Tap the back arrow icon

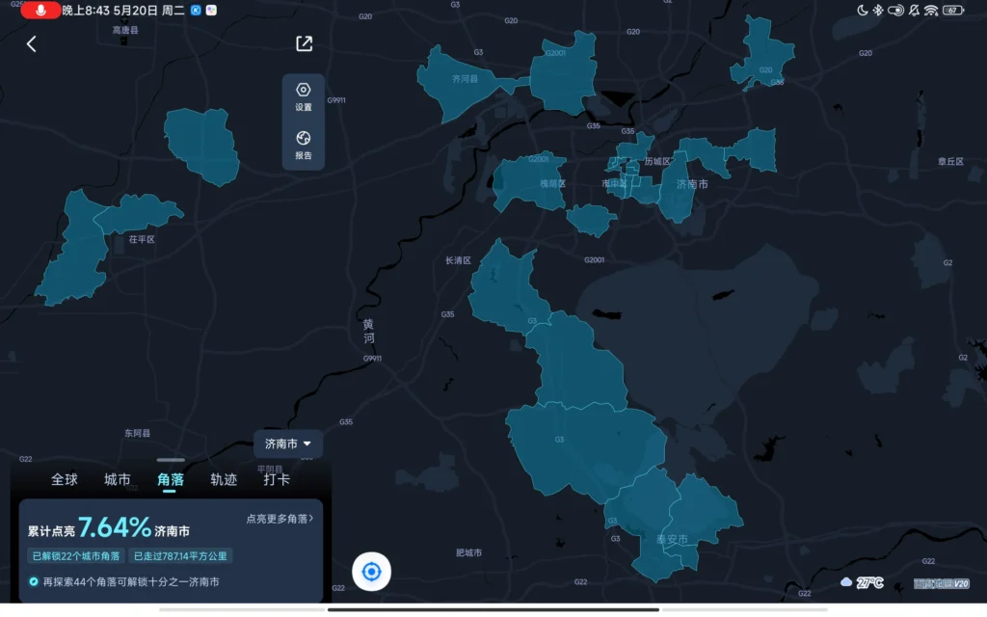click(x=31, y=44)
